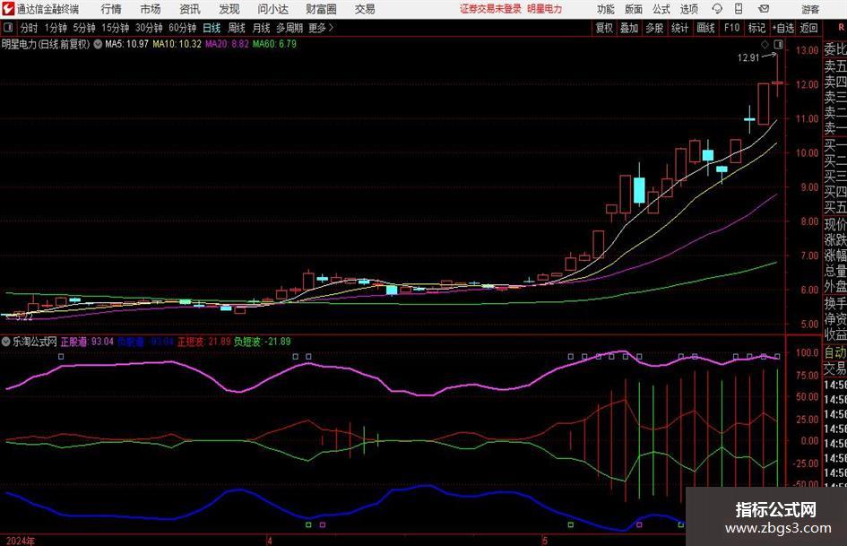Viewport: 847px width, 546px height.
Task: Click the 复权 button
Action: pos(604,28)
